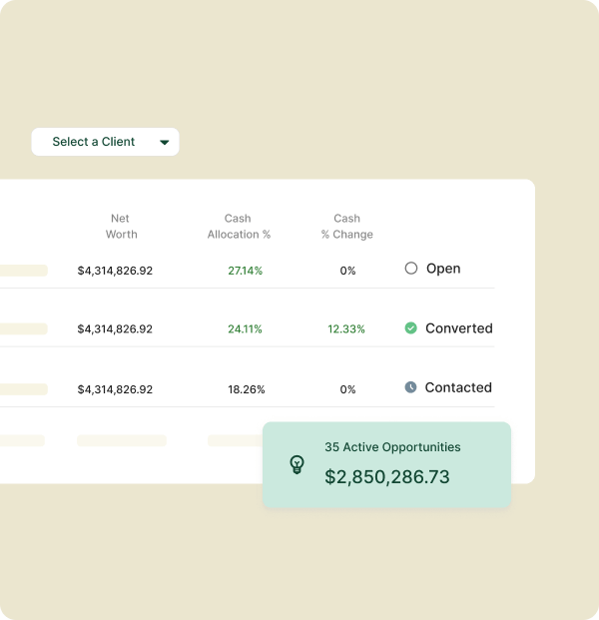Click the $2,850,286.73 opportunities total
The image size is (599, 620).
point(386,477)
